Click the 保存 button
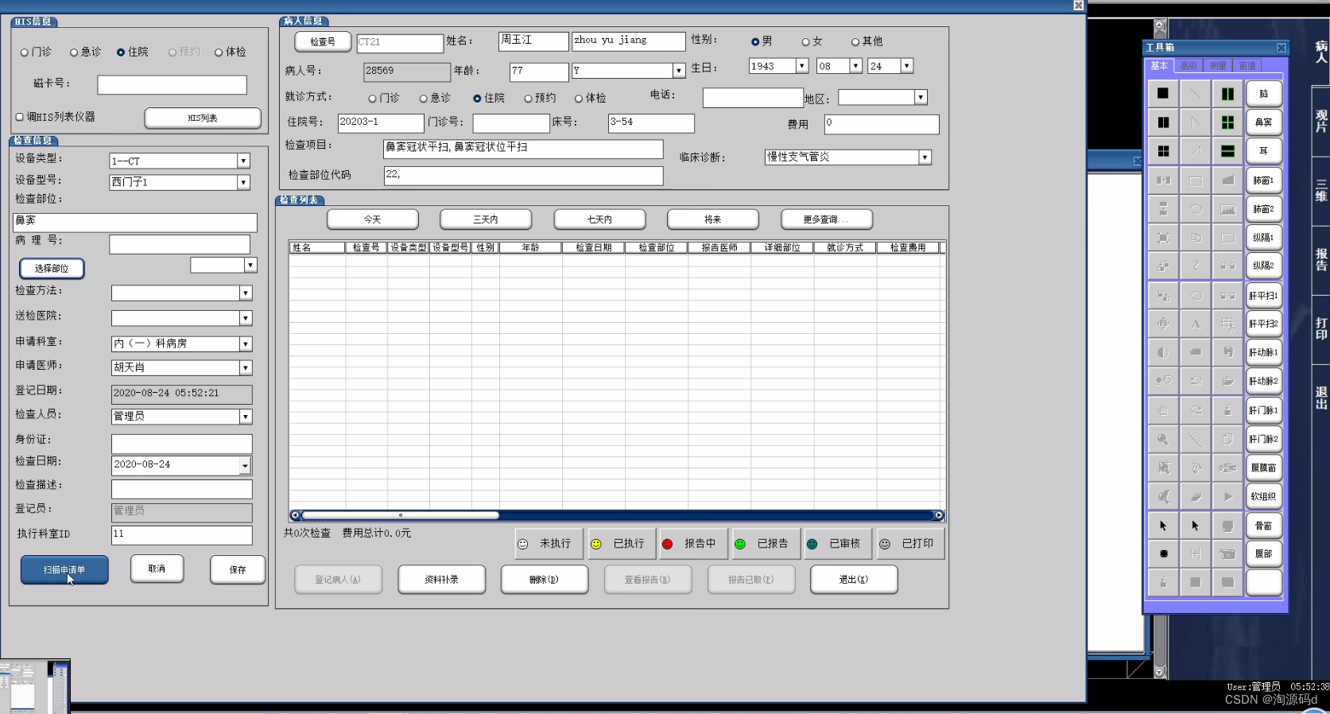 (238, 570)
